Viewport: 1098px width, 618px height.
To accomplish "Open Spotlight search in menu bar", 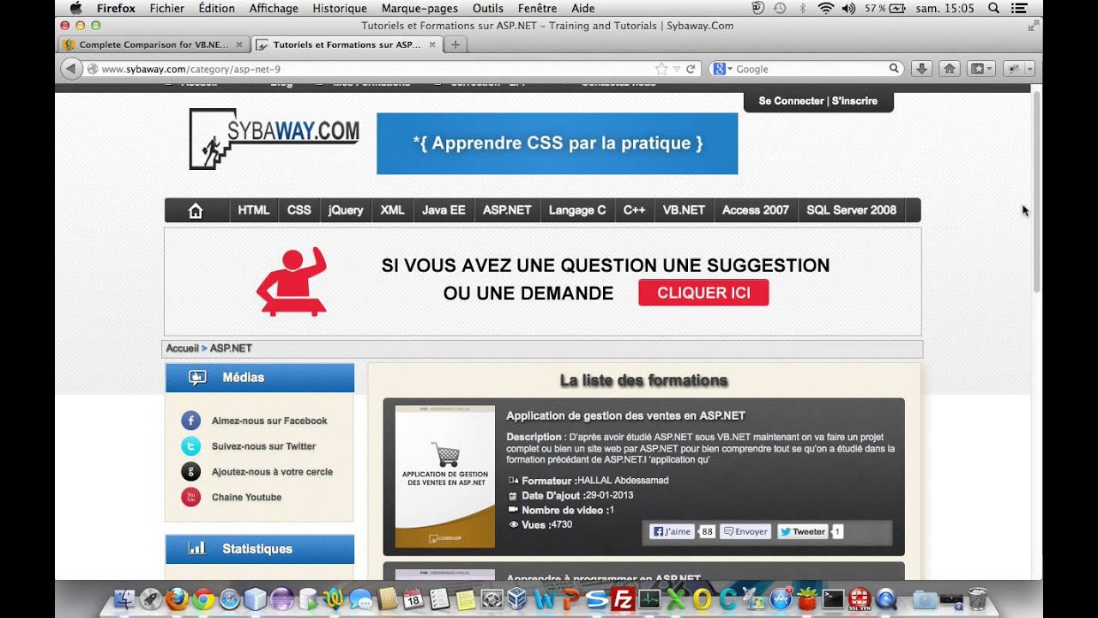I will coord(993,8).
